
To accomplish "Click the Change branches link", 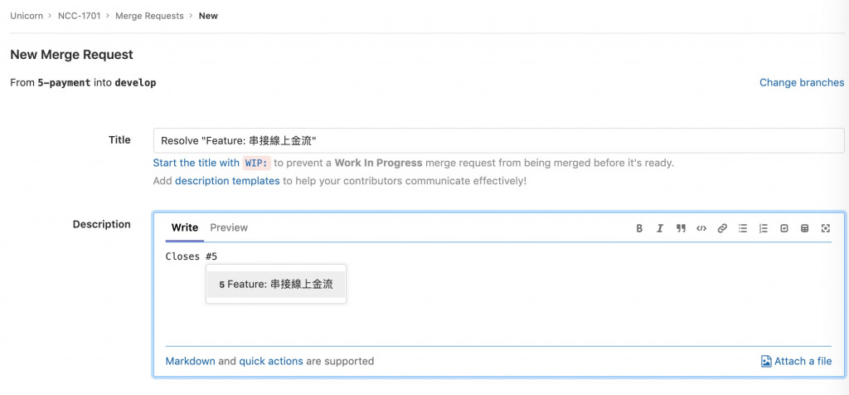I will pyautogui.click(x=802, y=83).
